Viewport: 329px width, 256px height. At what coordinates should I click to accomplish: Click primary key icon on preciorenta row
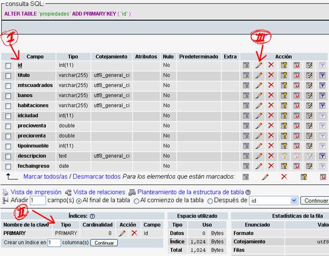click(284, 136)
